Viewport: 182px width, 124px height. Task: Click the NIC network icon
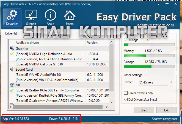click(12, 85)
